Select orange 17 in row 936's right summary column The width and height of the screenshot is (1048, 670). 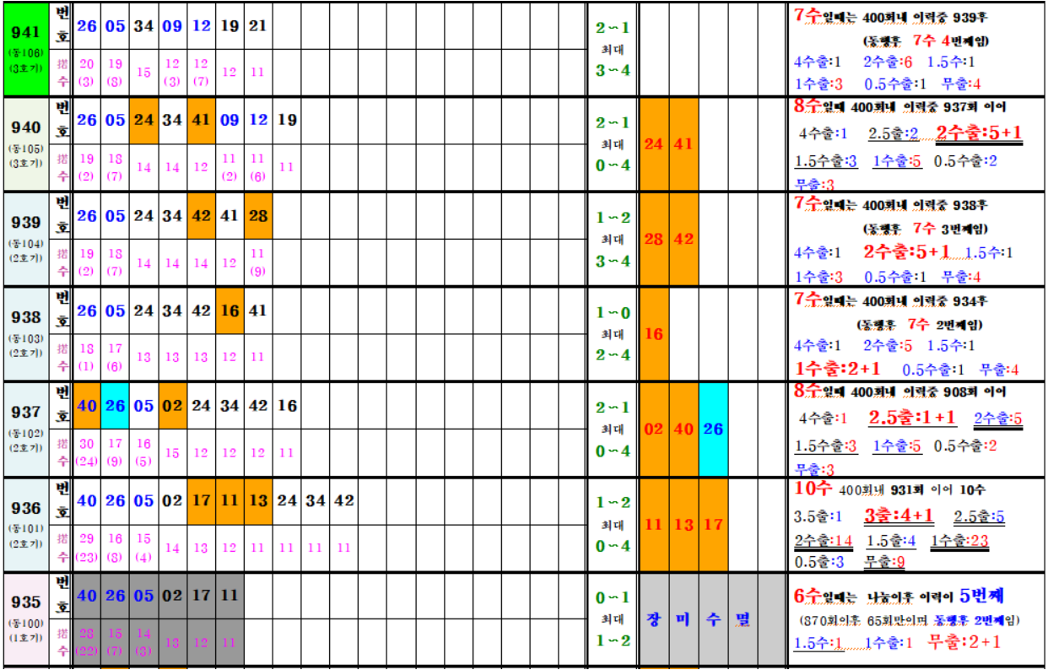[713, 524]
